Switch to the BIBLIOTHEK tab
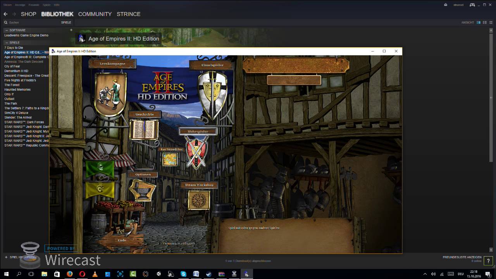Screen dimensions: 496x279 [57, 14]
